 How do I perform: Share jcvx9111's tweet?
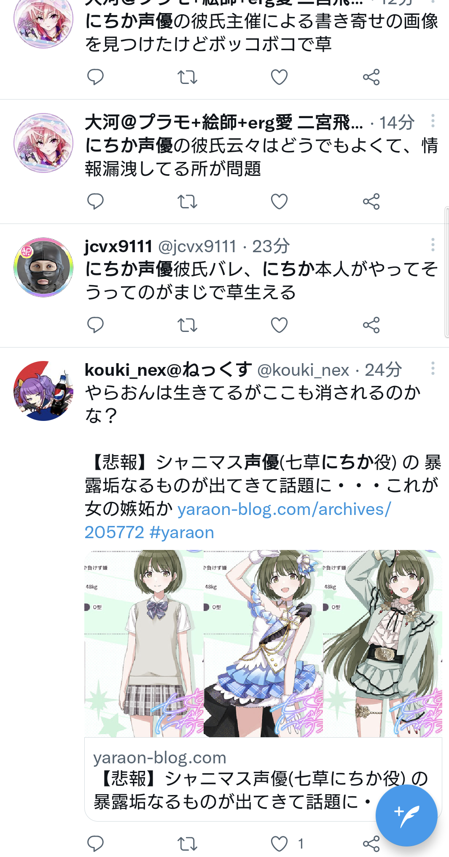pyautogui.click(x=371, y=325)
